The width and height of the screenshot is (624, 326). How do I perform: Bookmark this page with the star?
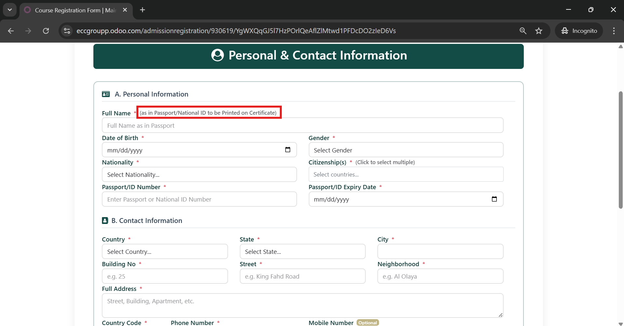(539, 31)
